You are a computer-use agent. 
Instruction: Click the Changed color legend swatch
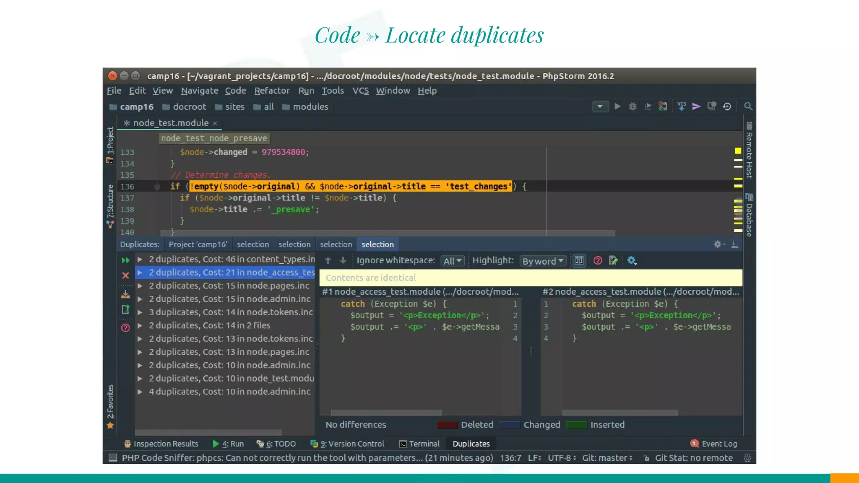(510, 425)
